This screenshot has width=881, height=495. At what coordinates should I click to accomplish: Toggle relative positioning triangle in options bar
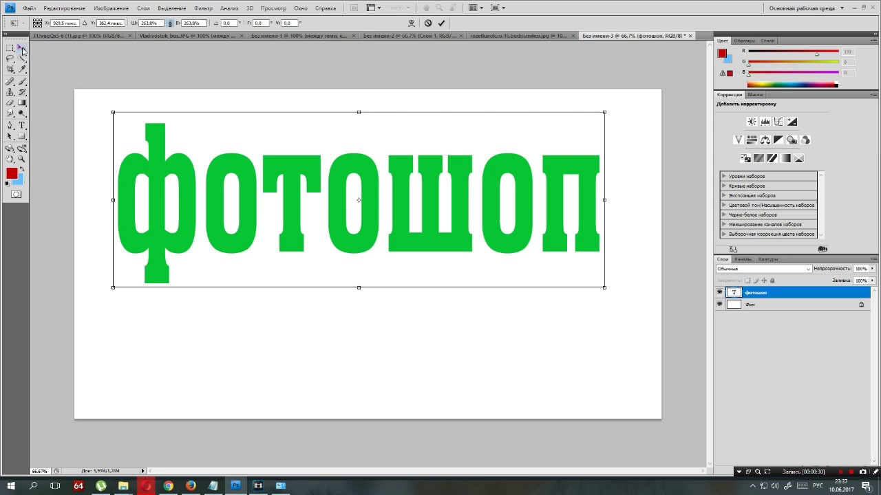(x=85, y=23)
